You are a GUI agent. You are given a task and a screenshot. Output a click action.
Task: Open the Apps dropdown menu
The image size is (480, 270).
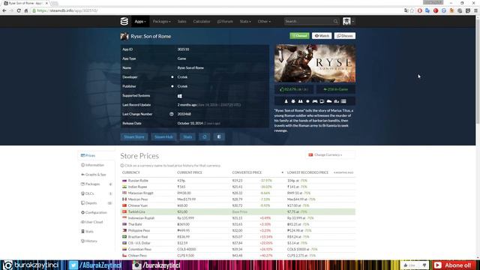point(140,22)
